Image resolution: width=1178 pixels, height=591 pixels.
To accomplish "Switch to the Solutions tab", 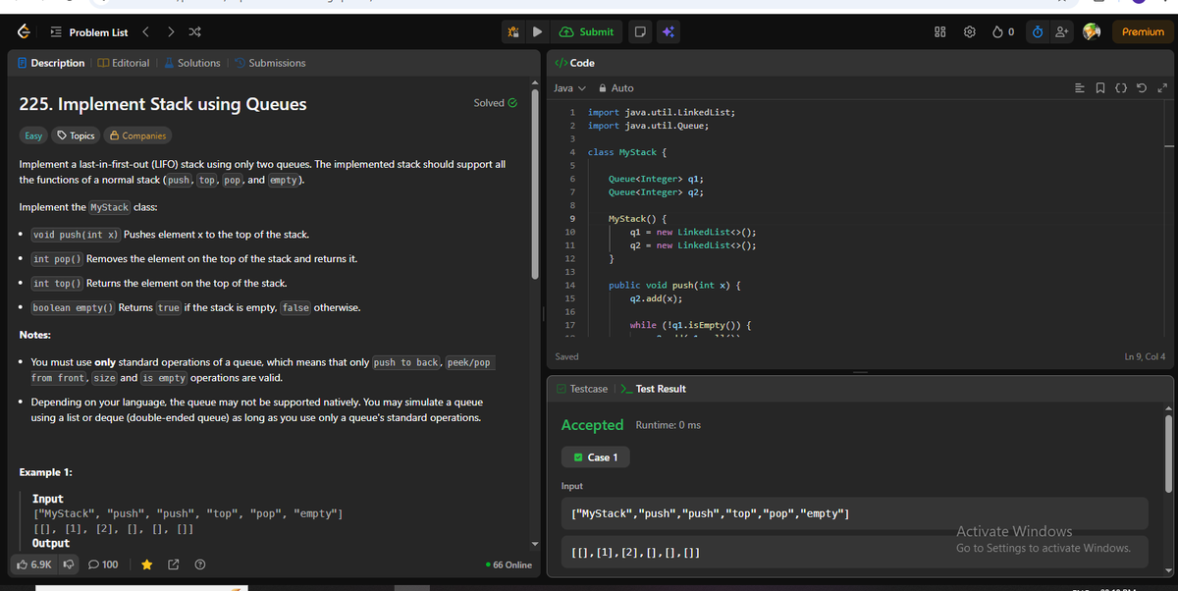I will [x=191, y=63].
